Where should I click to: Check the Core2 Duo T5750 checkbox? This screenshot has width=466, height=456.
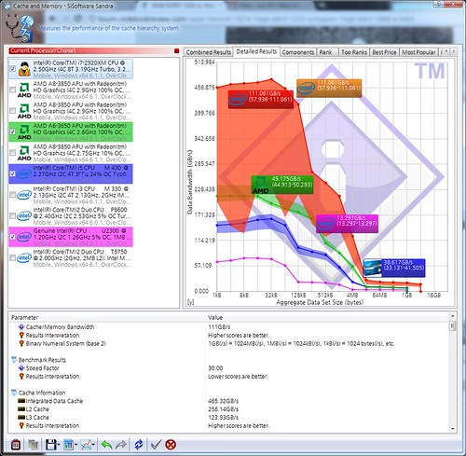point(12,257)
